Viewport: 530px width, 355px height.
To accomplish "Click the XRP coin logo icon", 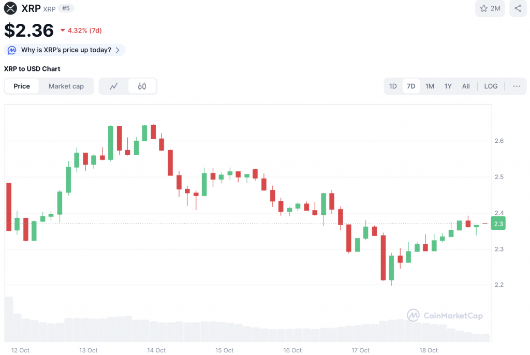I will 11,8.
